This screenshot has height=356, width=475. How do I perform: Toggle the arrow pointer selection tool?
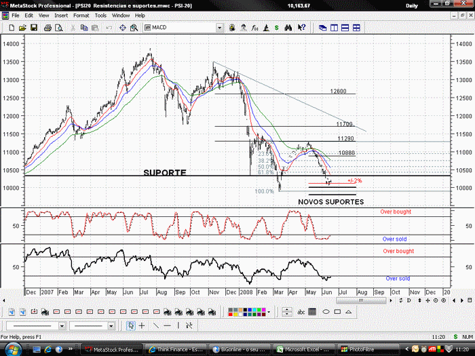(130, 325)
